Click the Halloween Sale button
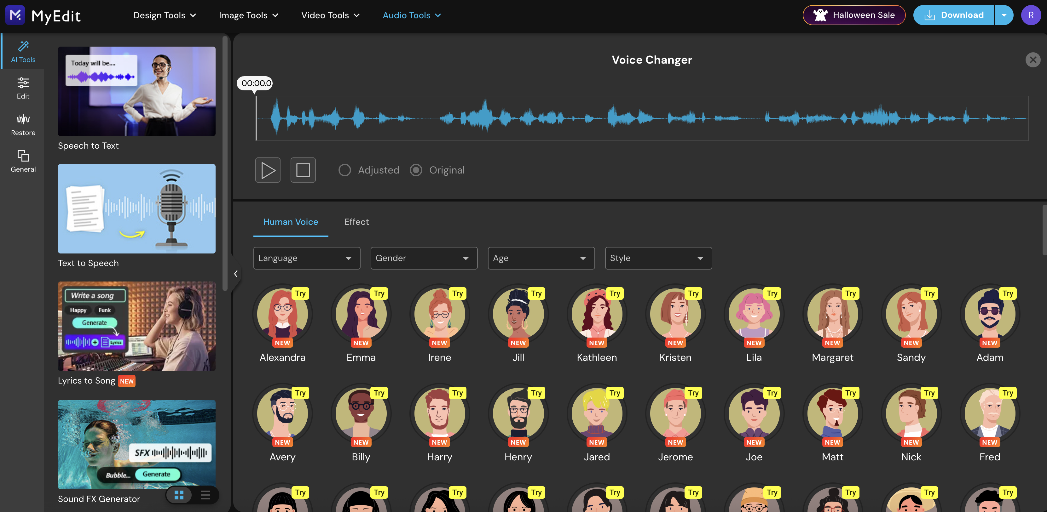 (854, 15)
